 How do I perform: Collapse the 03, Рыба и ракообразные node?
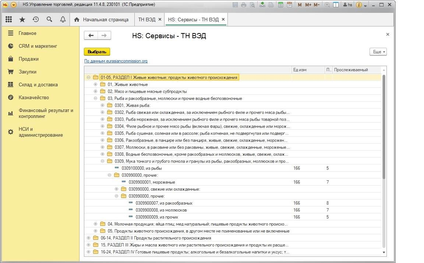(x=95, y=98)
